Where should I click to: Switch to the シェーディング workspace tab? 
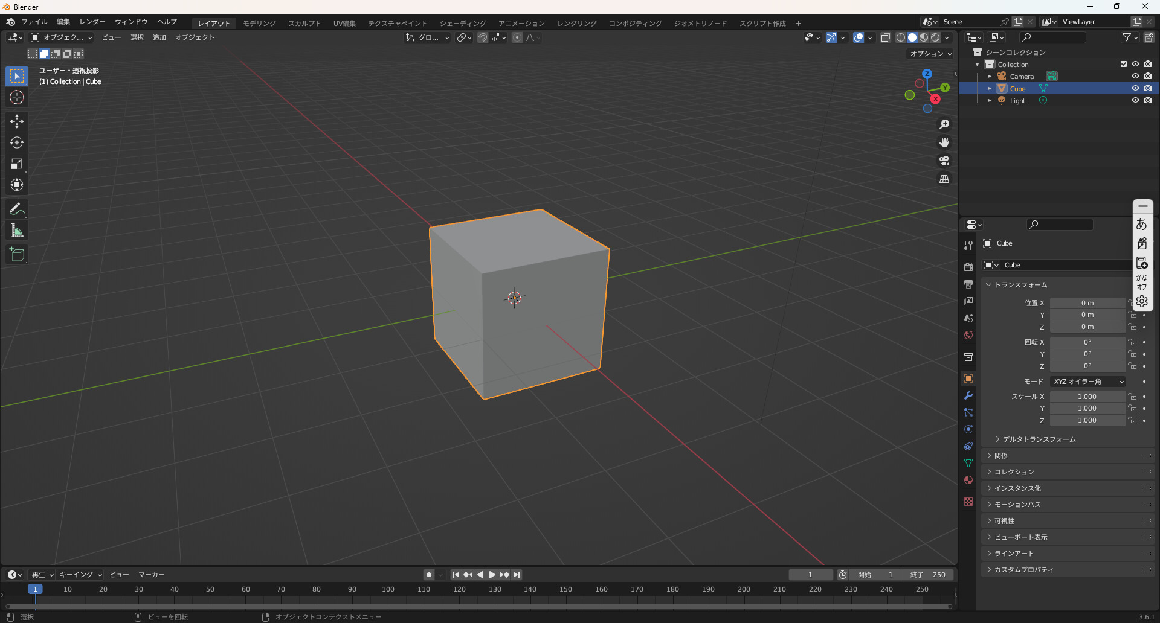pyautogui.click(x=463, y=23)
